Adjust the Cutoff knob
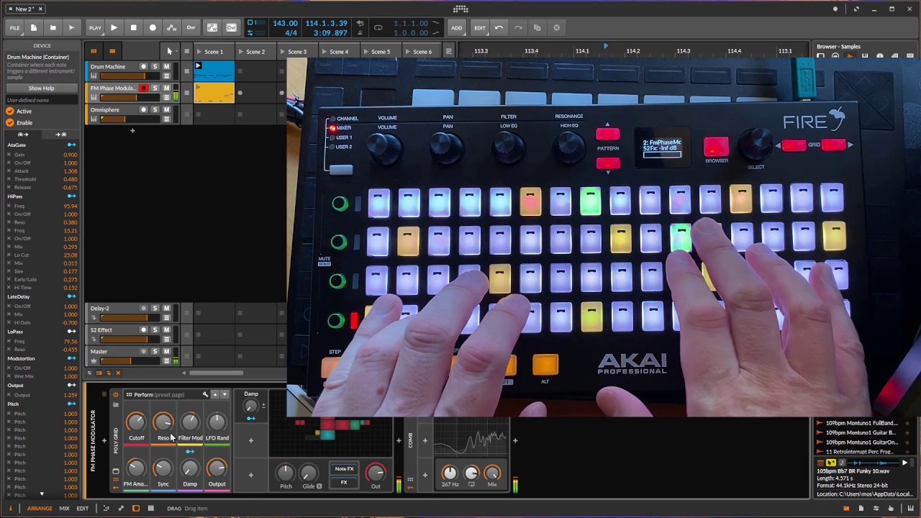Screen dimensions: 921x518 coord(136,422)
